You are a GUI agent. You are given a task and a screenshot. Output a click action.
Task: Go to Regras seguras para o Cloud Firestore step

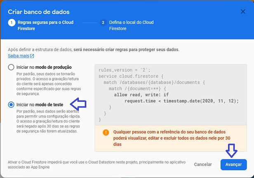pyautogui.click(x=45, y=26)
